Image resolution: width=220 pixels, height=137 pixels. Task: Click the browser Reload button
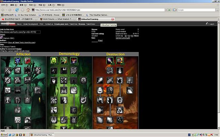(x=17, y=10)
